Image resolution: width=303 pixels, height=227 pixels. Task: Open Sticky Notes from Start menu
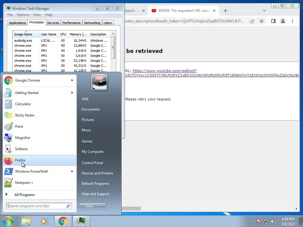(x=40, y=115)
